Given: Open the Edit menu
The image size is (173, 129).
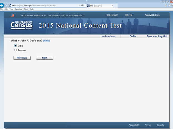Looking at the screenshot, I should (6, 9).
